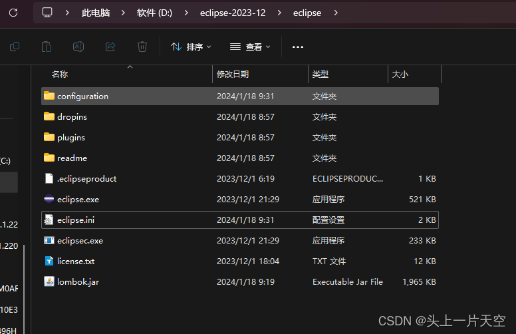This screenshot has width=516, height=334.
Task: Click the lombok.jar Java icon
Action: click(x=49, y=281)
